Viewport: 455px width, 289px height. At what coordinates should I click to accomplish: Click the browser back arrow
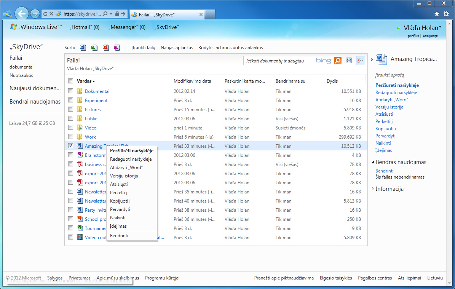click(21, 13)
